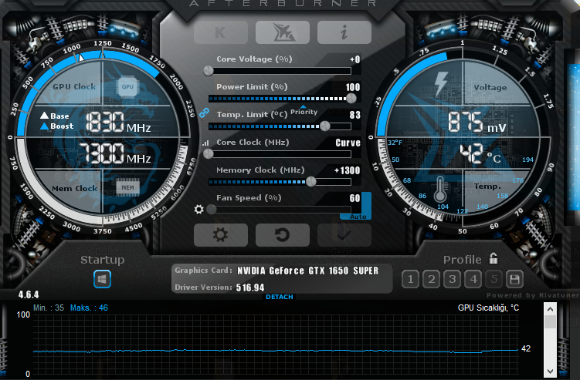Click the Graphics Card name GTX 1650 SUPER
The image size is (580, 380).
pyautogui.click(x=307, y=271)
